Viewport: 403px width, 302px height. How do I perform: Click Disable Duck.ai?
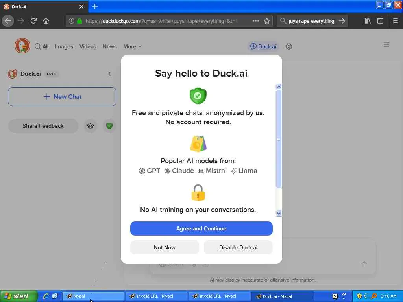click(238, 247)
